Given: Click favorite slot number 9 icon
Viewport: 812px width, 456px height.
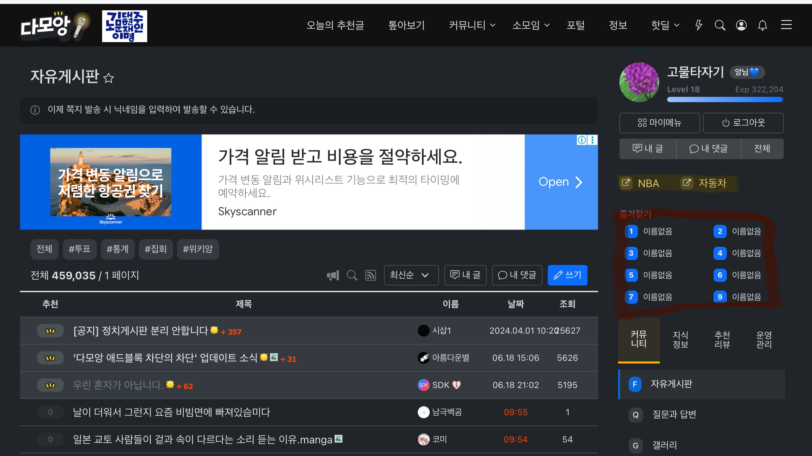Looking at the screenshot, I should (x=720, y=297).
